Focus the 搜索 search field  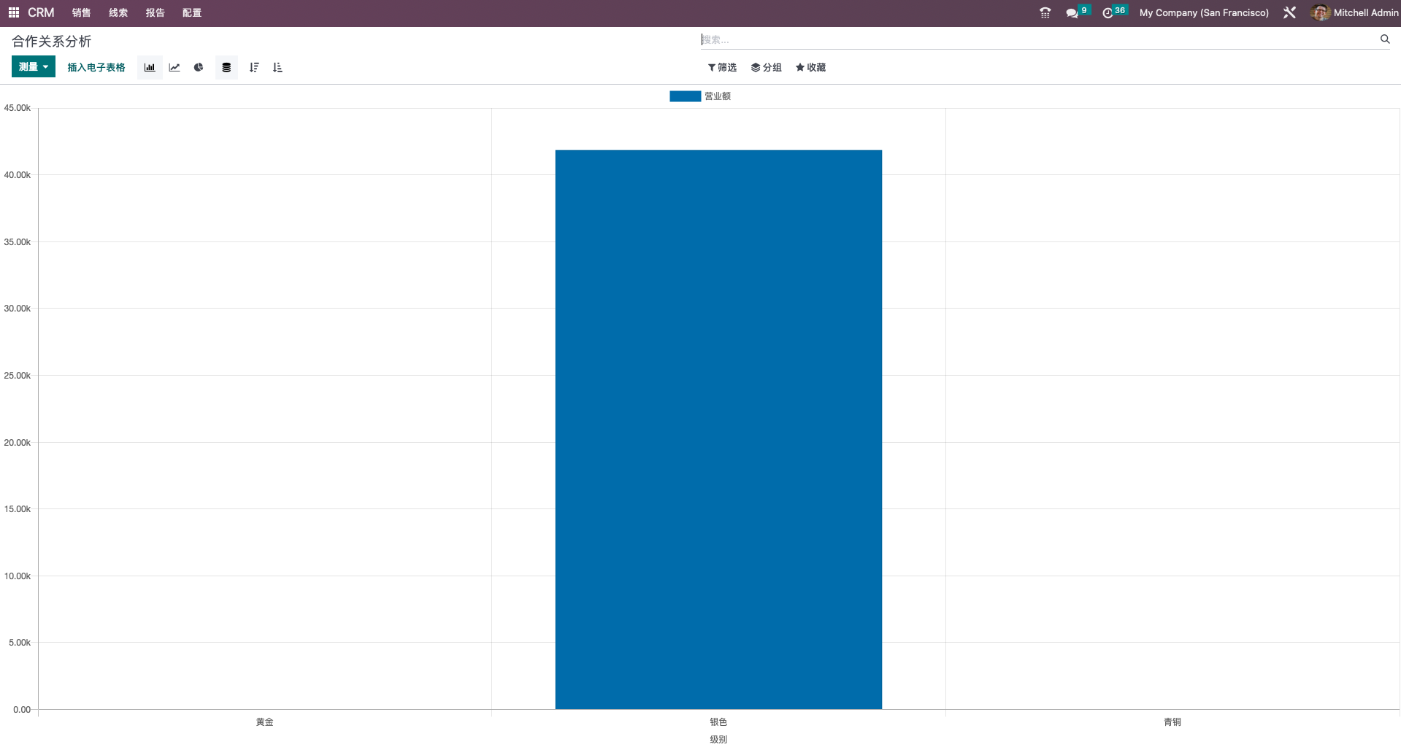pos(1039,39)
